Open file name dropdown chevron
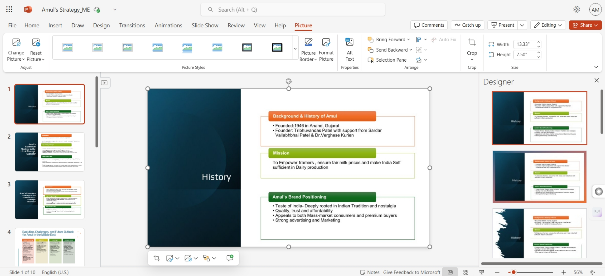This screenshot has width=605, height=276. (x=115, y=10)
